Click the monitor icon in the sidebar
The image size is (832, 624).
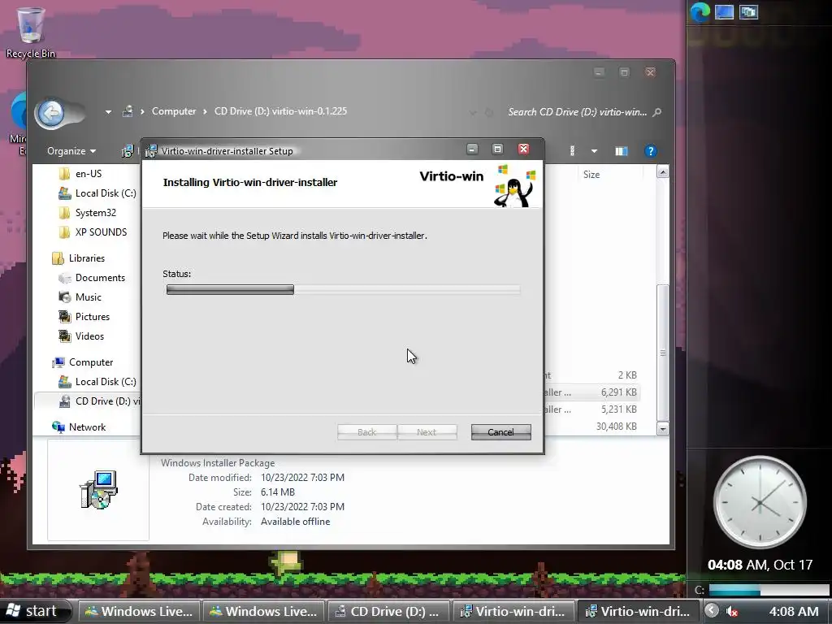724,11
